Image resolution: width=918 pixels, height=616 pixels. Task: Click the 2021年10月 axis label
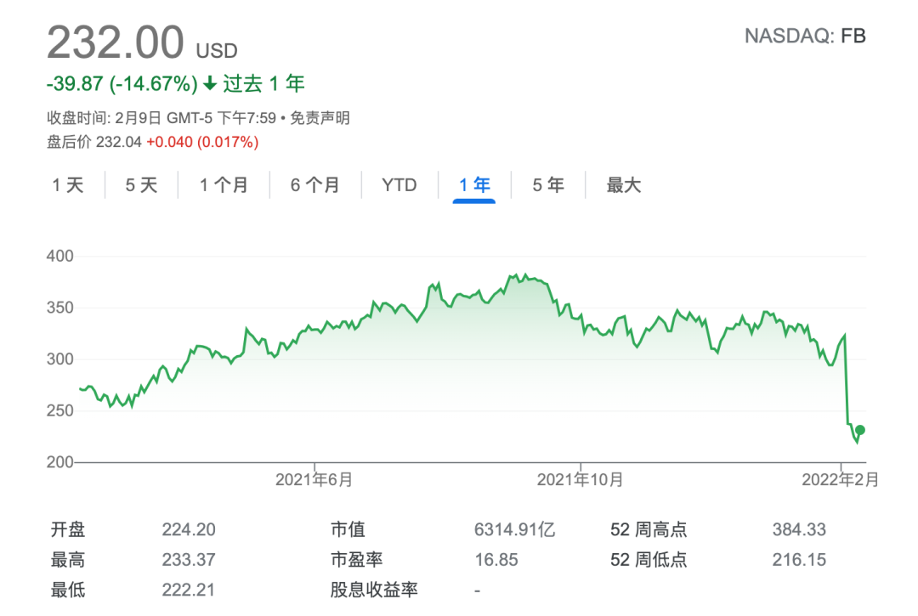coord(581,480)
